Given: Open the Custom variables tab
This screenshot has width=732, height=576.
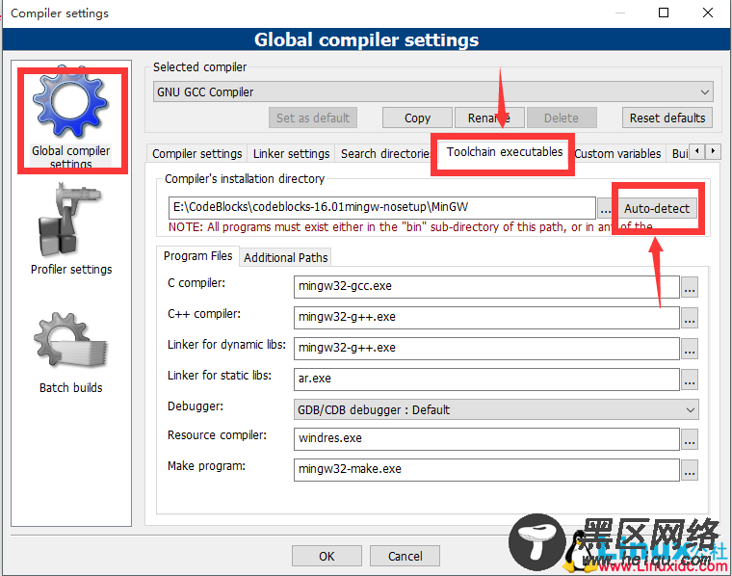Looking at the screenshot, I should (617, 153).
